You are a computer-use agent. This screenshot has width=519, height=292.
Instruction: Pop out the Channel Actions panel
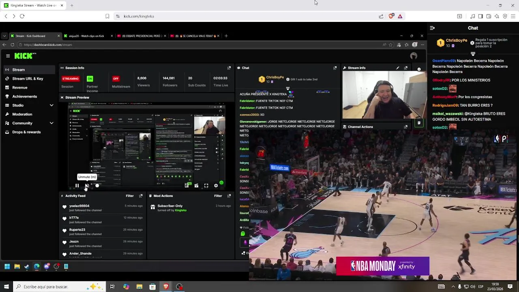click(x=405, y=127)
